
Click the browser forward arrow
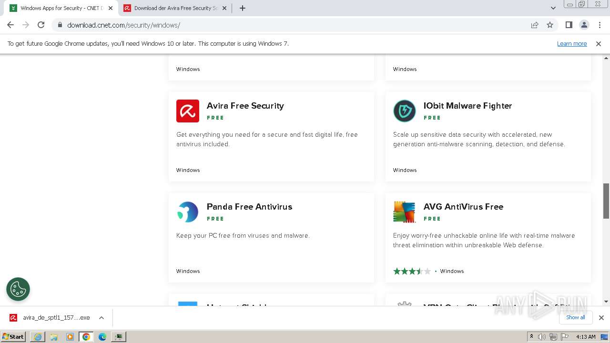pyautogui.click(x=26, y=25)
